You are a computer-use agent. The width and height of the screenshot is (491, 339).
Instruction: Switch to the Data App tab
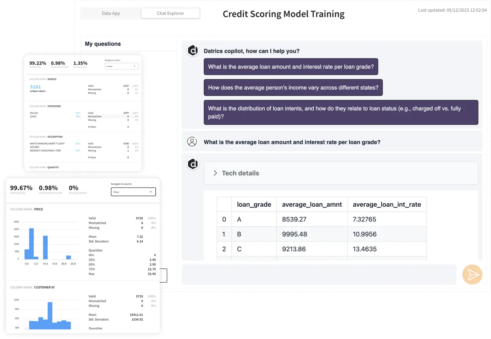[111, 13]
